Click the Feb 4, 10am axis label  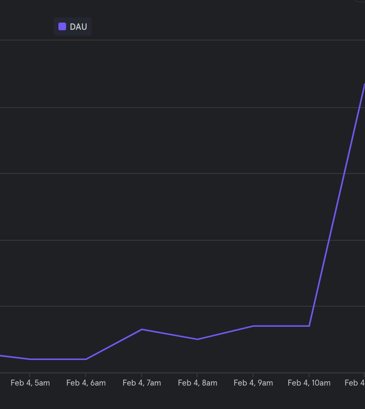pos(309,383)
